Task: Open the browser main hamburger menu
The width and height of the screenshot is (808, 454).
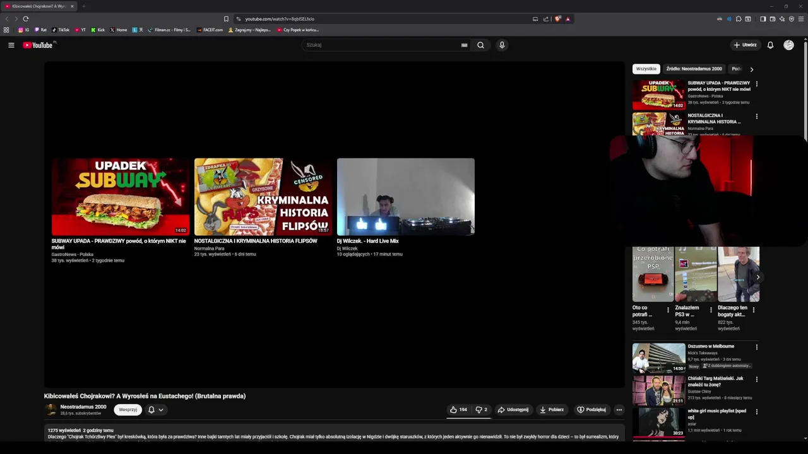Action: click(801, 19)
